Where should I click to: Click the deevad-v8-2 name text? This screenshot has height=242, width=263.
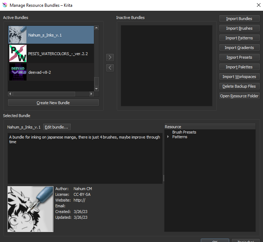point(39,72)
